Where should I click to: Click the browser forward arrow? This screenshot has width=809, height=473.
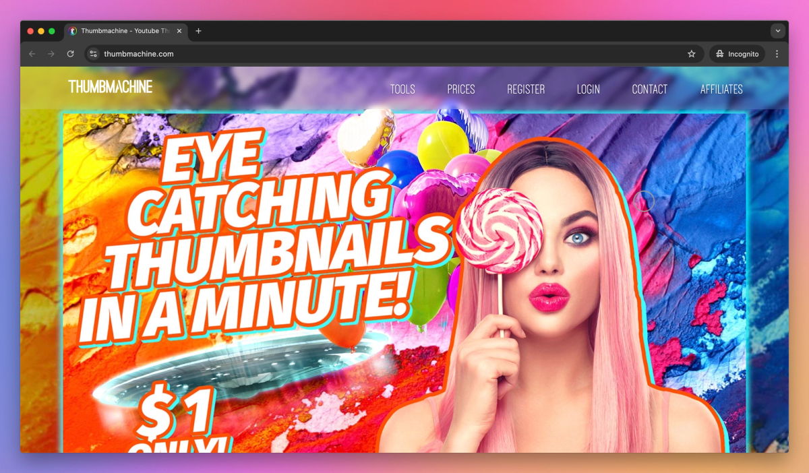pos(51,54)
